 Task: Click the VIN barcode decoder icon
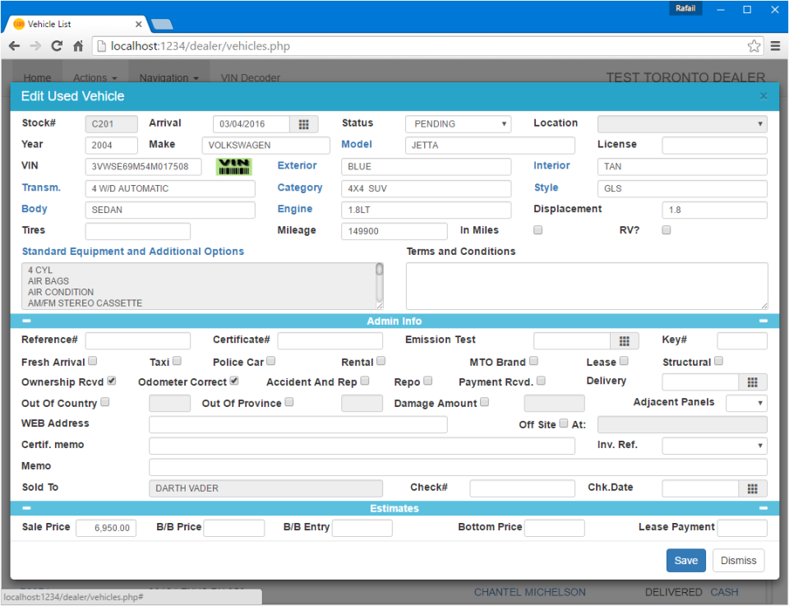233,166
